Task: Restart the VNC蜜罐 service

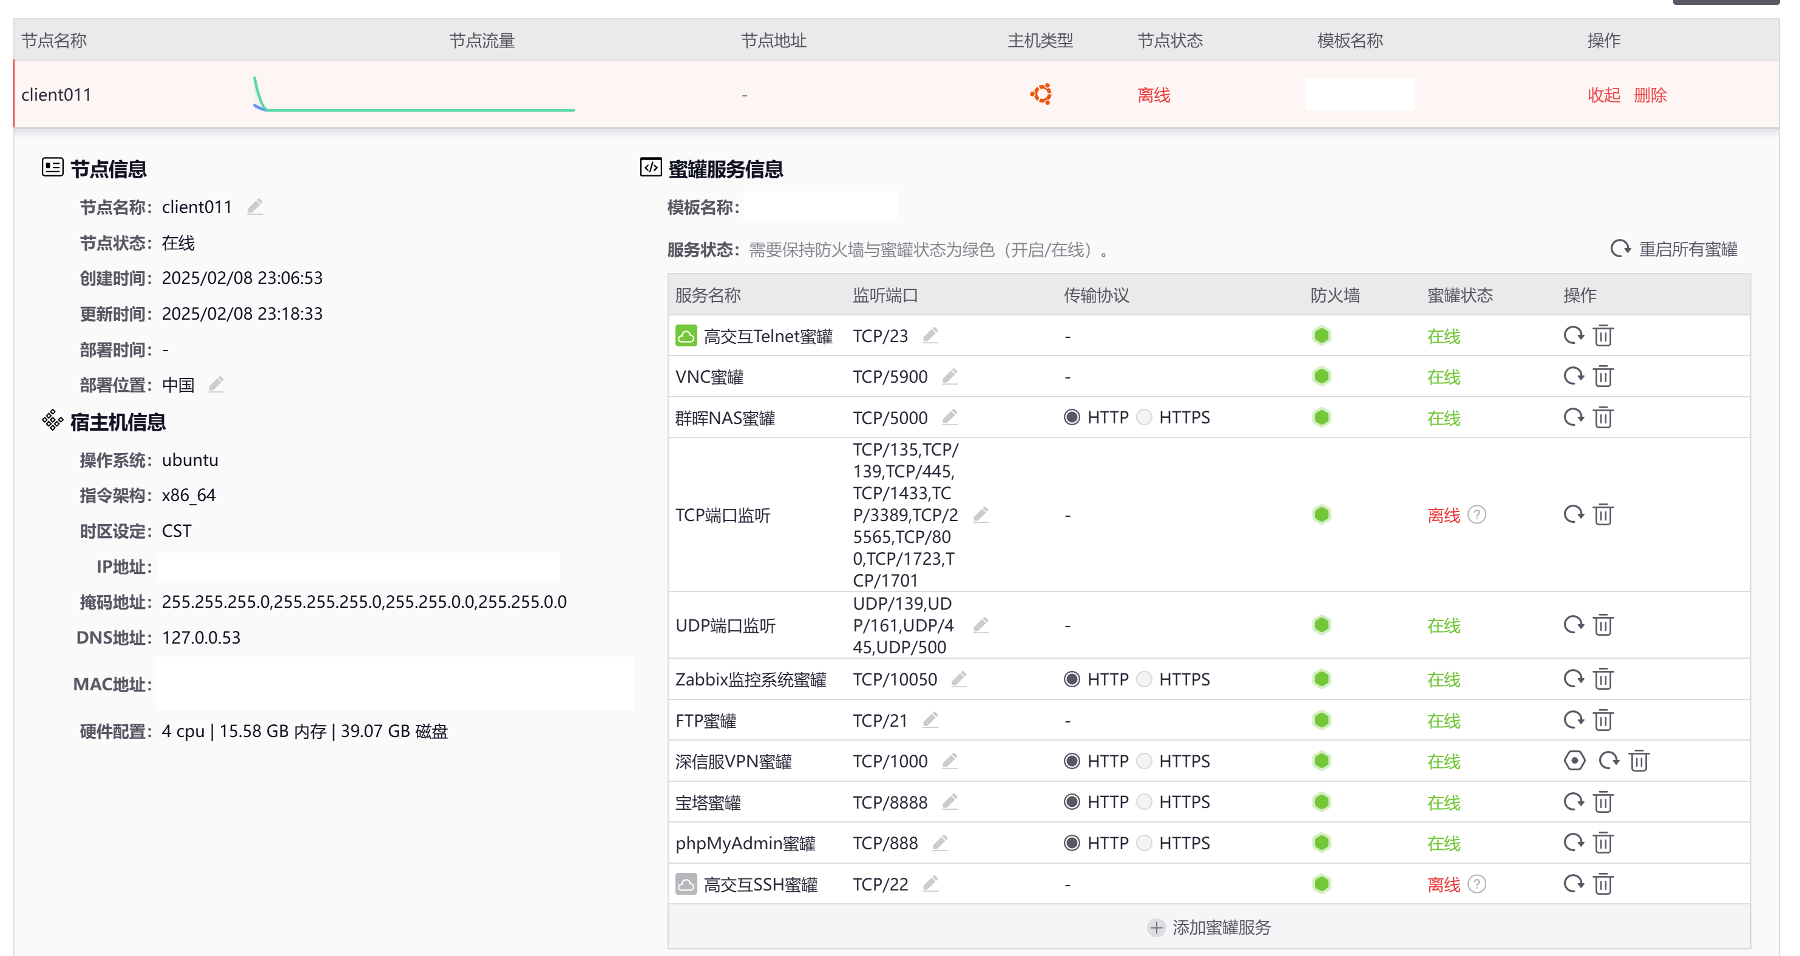Action: pos(1573,376)
